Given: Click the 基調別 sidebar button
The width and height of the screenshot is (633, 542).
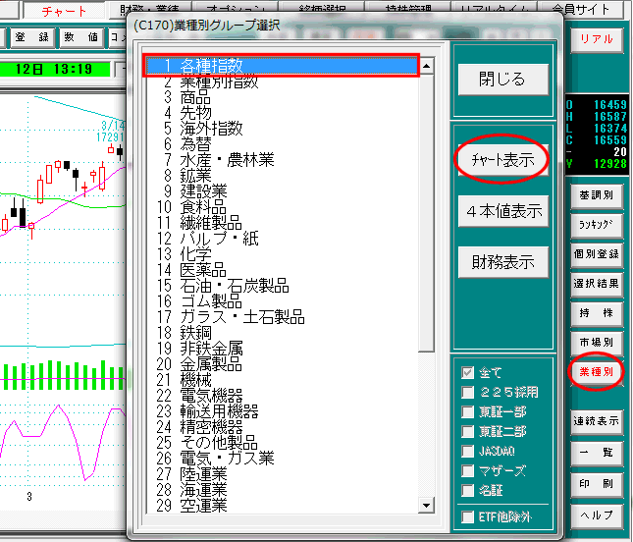Looking at the screenshot, I should [x=597, y=195].
